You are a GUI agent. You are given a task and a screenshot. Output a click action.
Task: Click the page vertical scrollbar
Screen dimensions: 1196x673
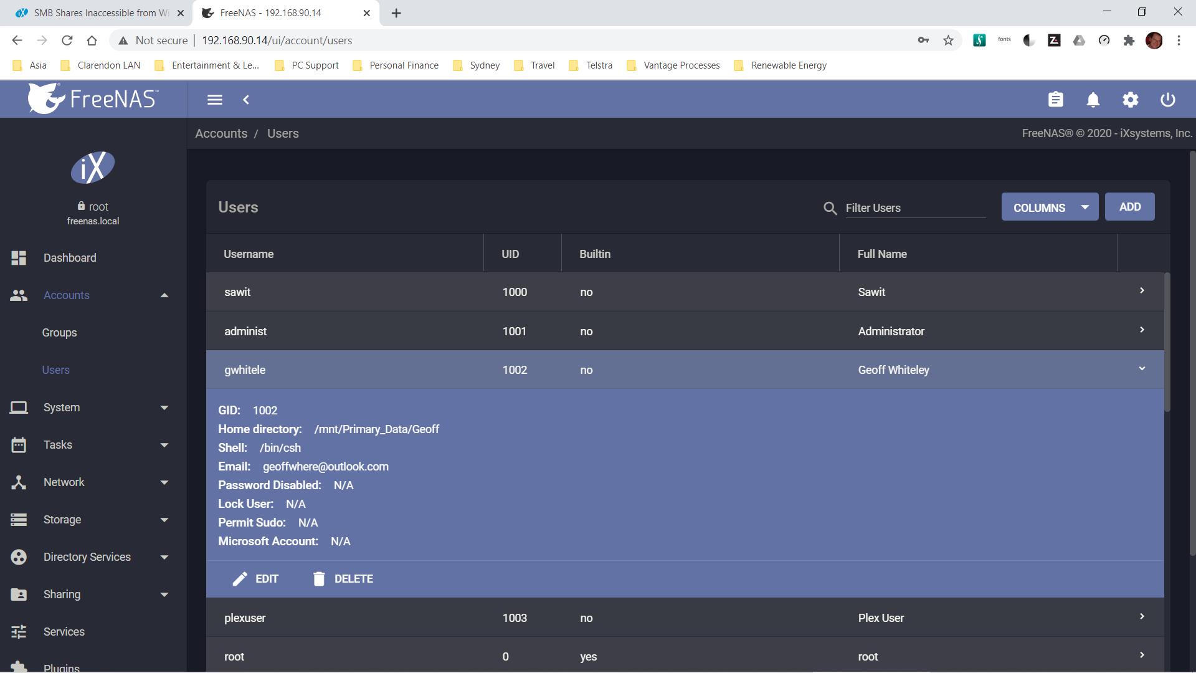[1192, 352]
